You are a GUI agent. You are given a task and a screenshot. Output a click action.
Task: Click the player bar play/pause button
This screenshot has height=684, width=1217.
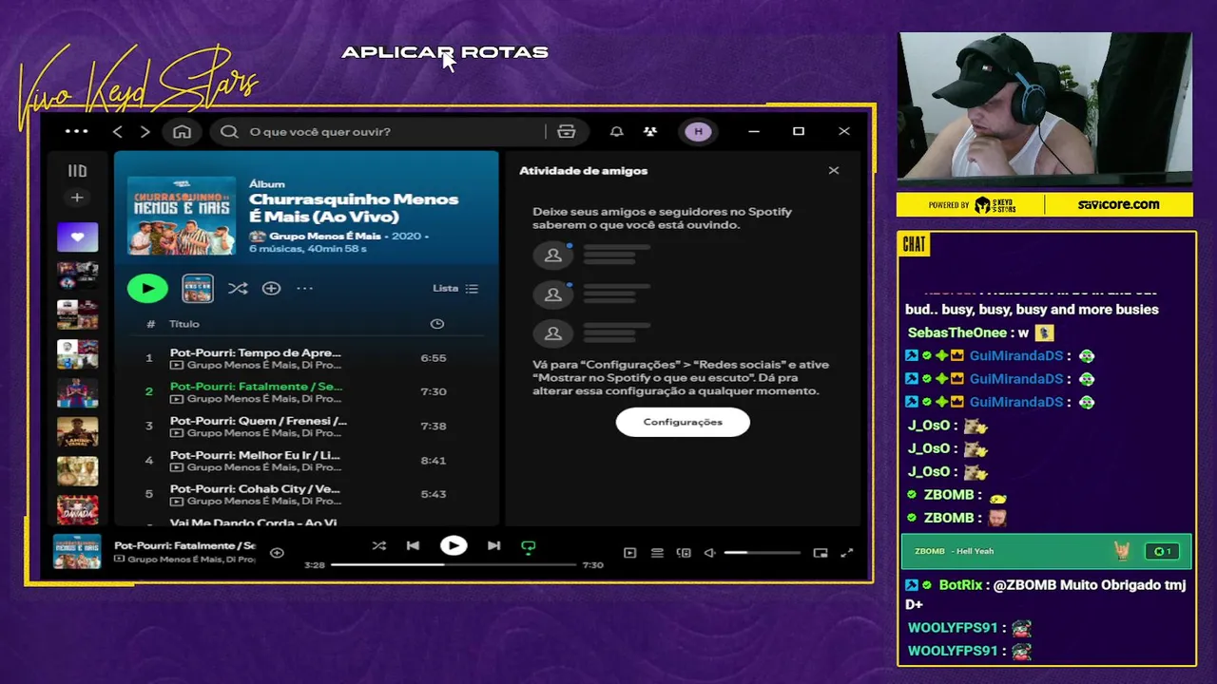[454, 545]
